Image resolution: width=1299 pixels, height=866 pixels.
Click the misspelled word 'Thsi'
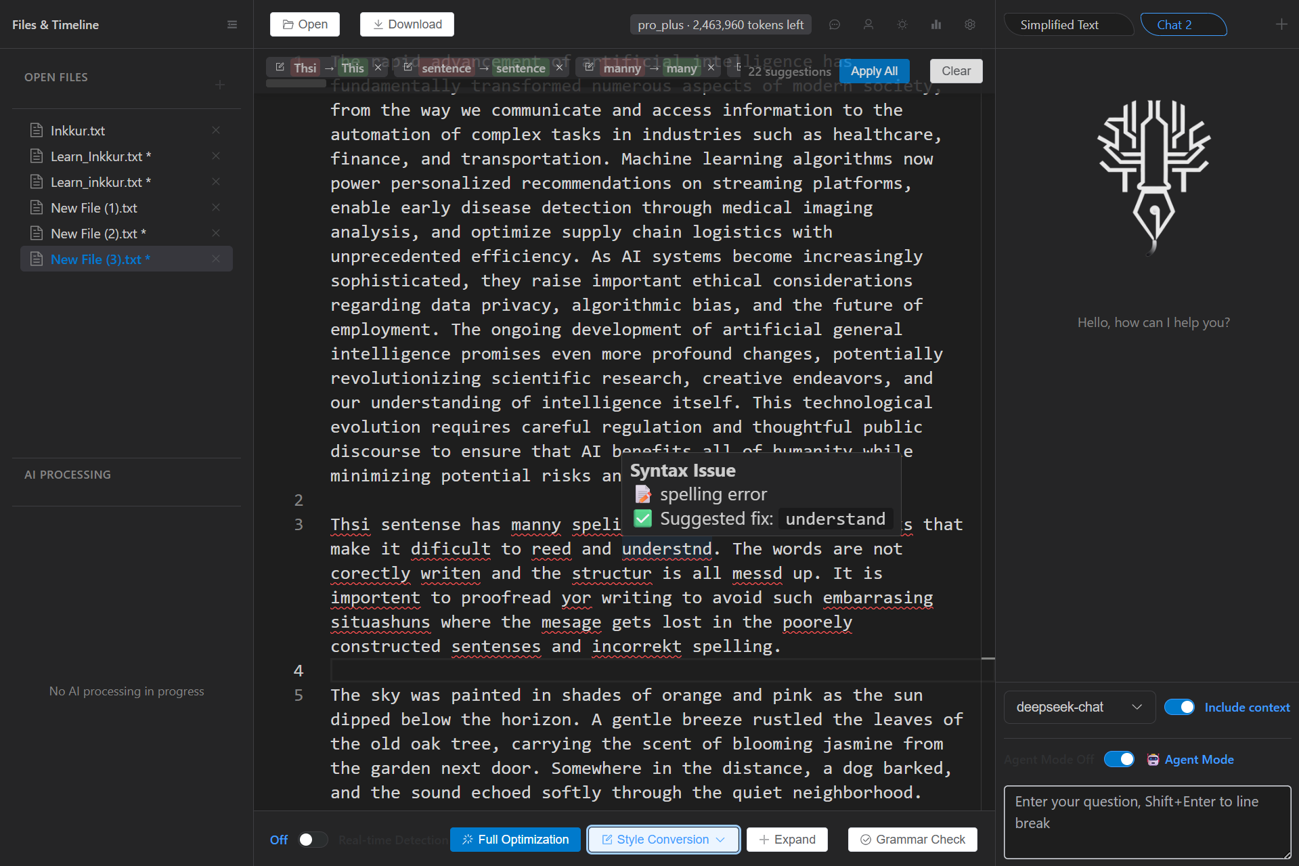pyautogui.click(x=350, y=524)
